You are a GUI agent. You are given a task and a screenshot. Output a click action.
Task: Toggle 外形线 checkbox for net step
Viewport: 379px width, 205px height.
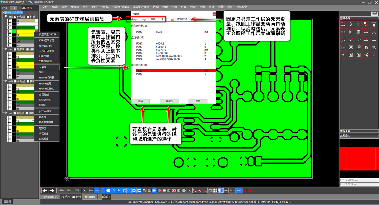coord(15,49)
